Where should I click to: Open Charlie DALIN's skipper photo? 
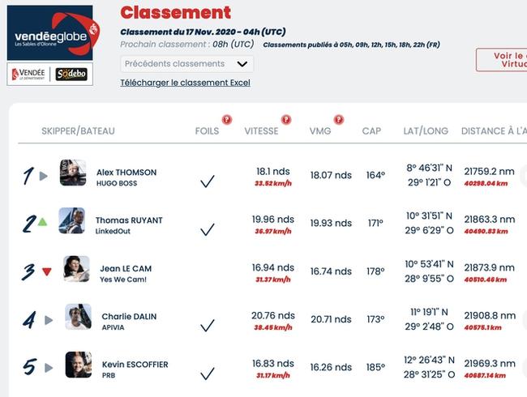point(78,317)
